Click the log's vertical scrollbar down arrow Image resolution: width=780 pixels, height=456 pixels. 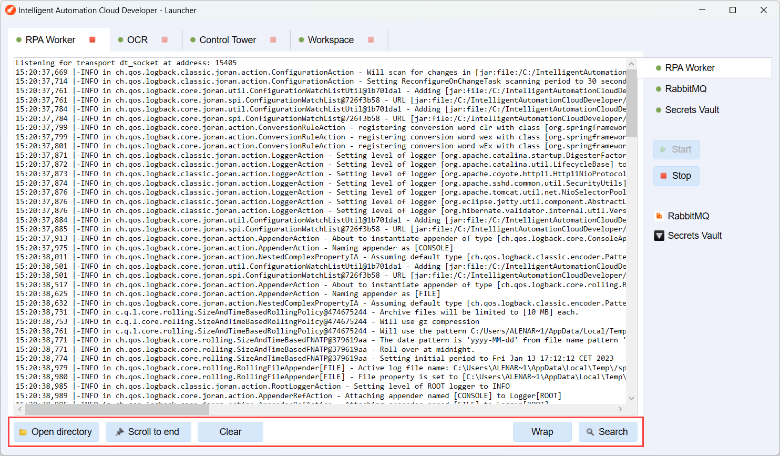(x=632, y=399)
